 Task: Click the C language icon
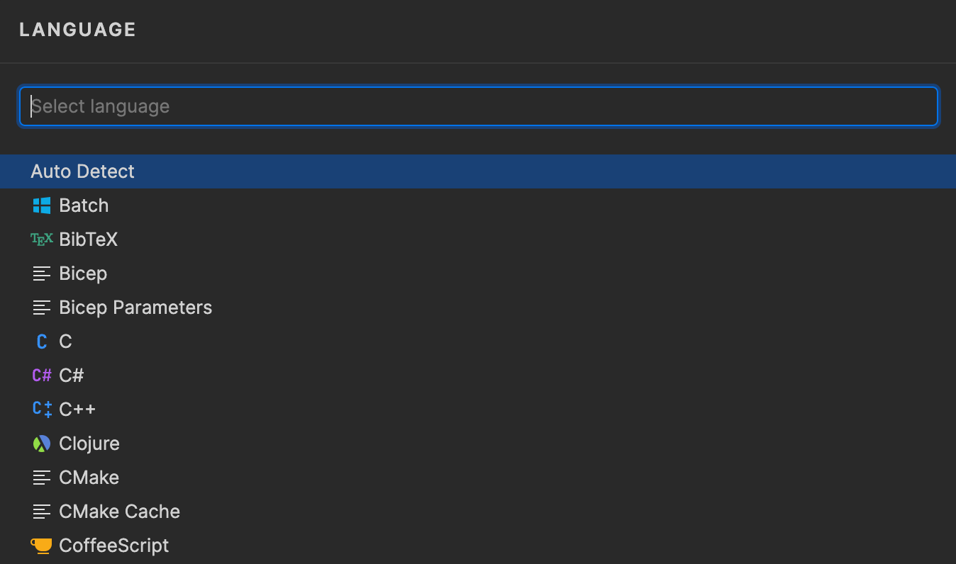pos(42,341)
